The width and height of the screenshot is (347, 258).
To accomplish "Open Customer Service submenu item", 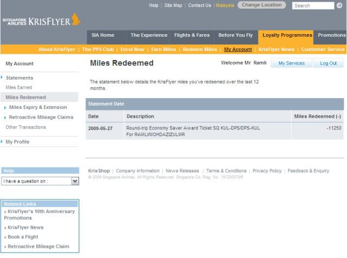I will point(323,49).
